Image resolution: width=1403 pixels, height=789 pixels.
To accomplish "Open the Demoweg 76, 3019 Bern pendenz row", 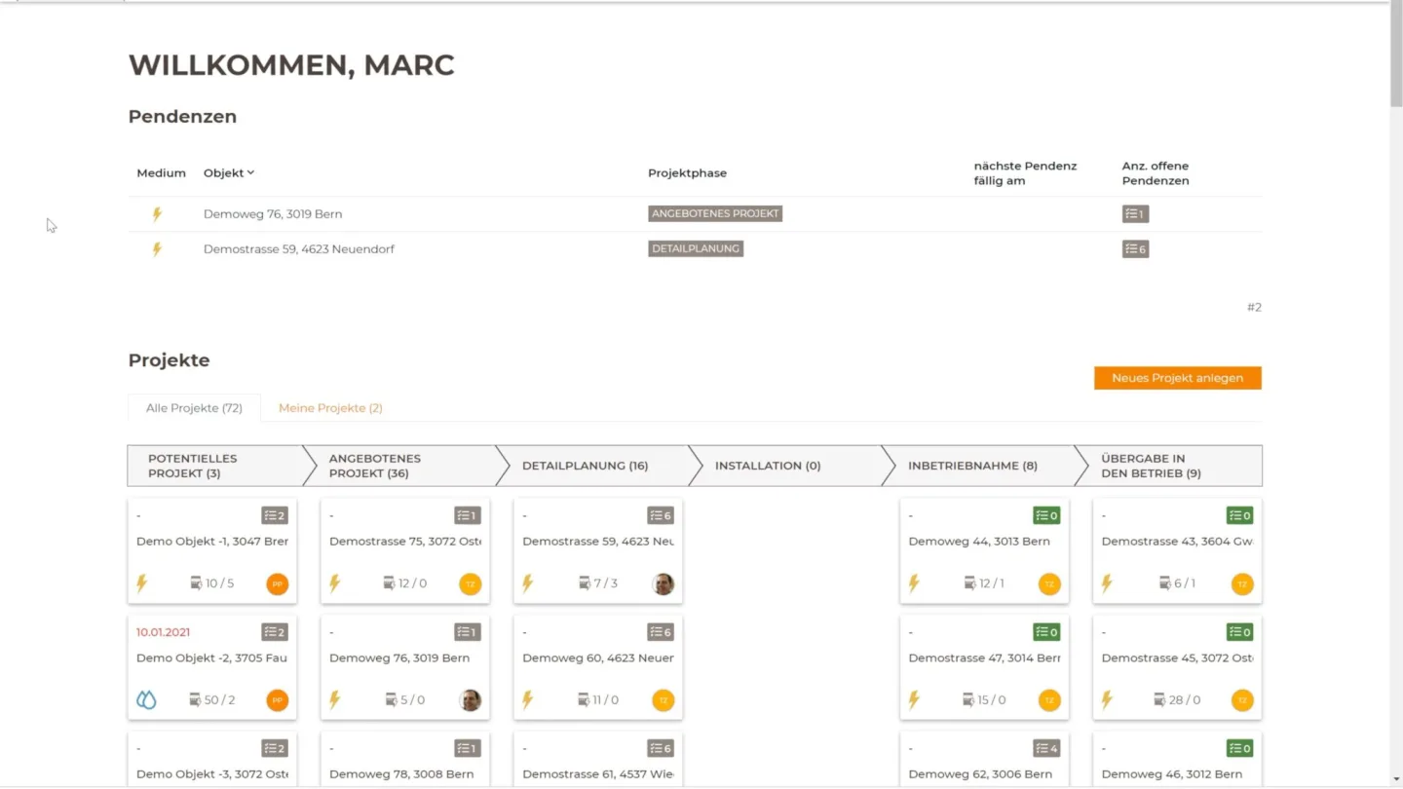I will 695,214.
